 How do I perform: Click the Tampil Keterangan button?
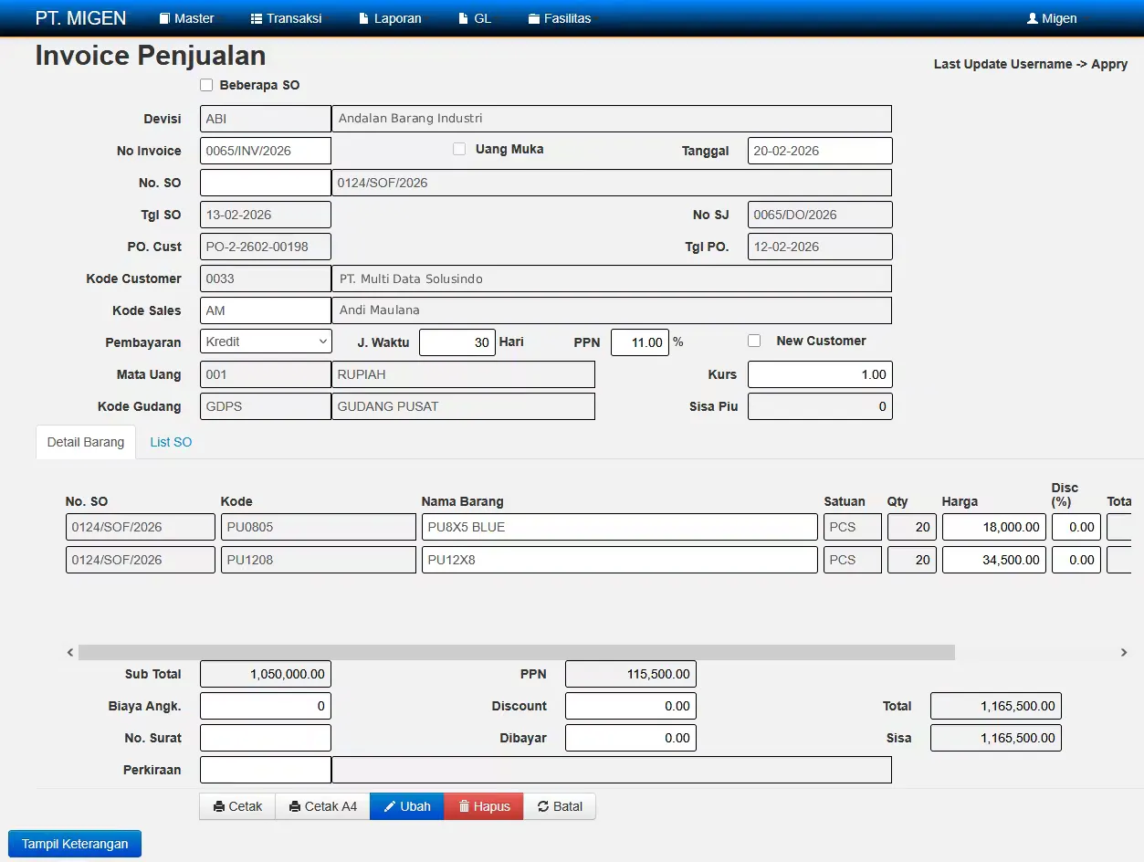click(x=75, y=844)
